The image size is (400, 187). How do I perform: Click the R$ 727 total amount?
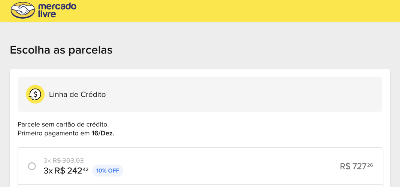(x=353, y=166)
